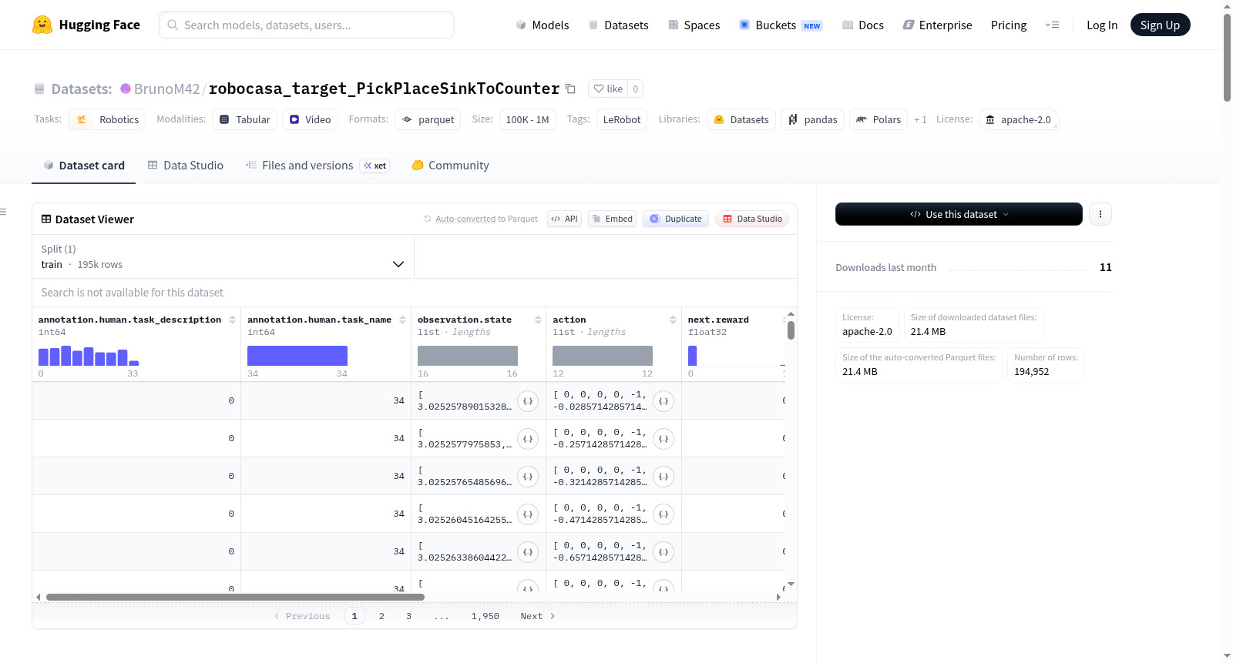This screenshot has height=663, width=1233.
Task: Switch to the Data Studio tab
Action: (x=186, y=166)
